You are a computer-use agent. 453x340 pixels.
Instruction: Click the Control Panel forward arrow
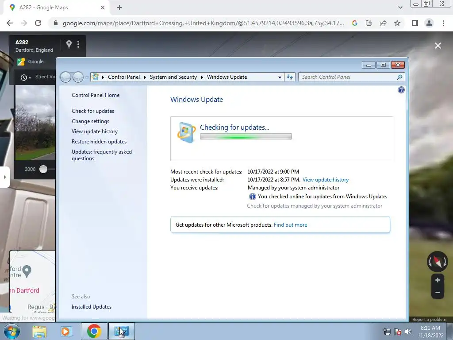pyautogui.click(x=78, y=77)
